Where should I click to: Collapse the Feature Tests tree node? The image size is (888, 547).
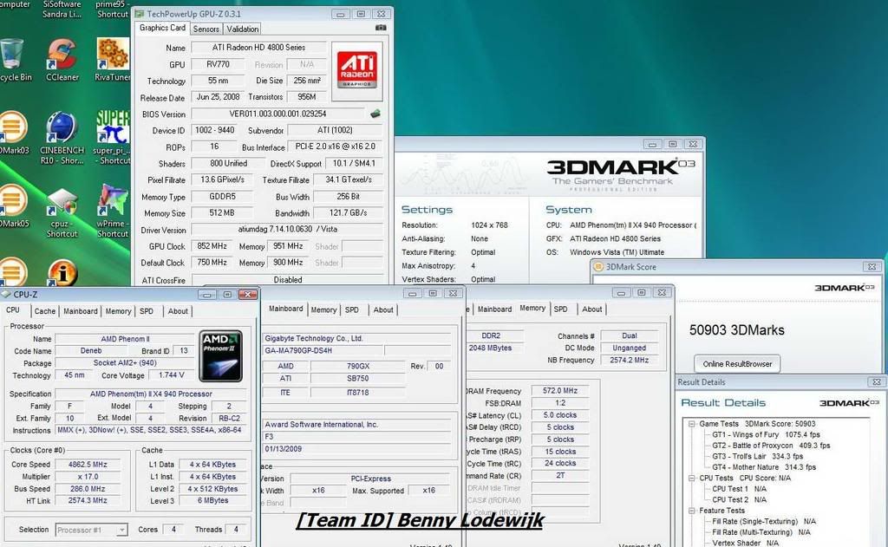coord(692,511)
